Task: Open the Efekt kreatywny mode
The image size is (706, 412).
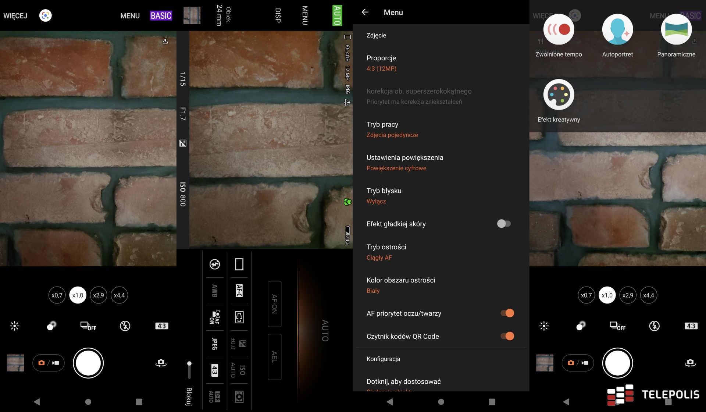Action: pos(559,95)
